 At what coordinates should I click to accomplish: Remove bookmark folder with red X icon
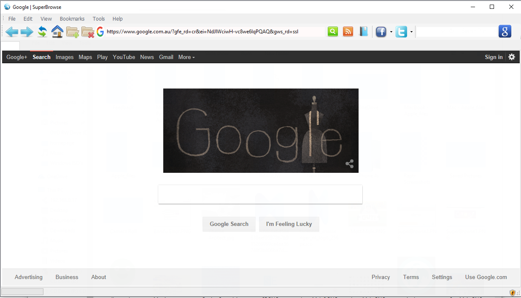coord(88,32)
